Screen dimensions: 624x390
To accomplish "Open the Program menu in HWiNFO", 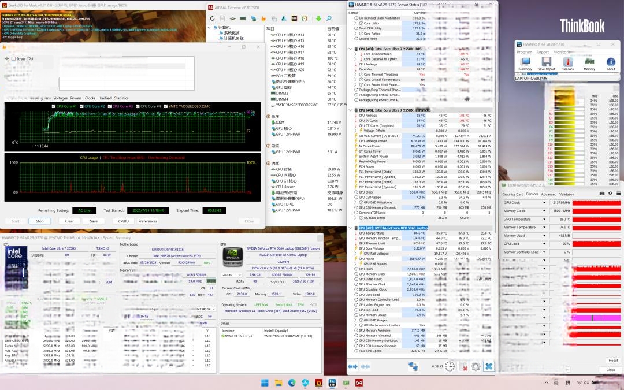I will pyautogui.click(x=525, y=52).
